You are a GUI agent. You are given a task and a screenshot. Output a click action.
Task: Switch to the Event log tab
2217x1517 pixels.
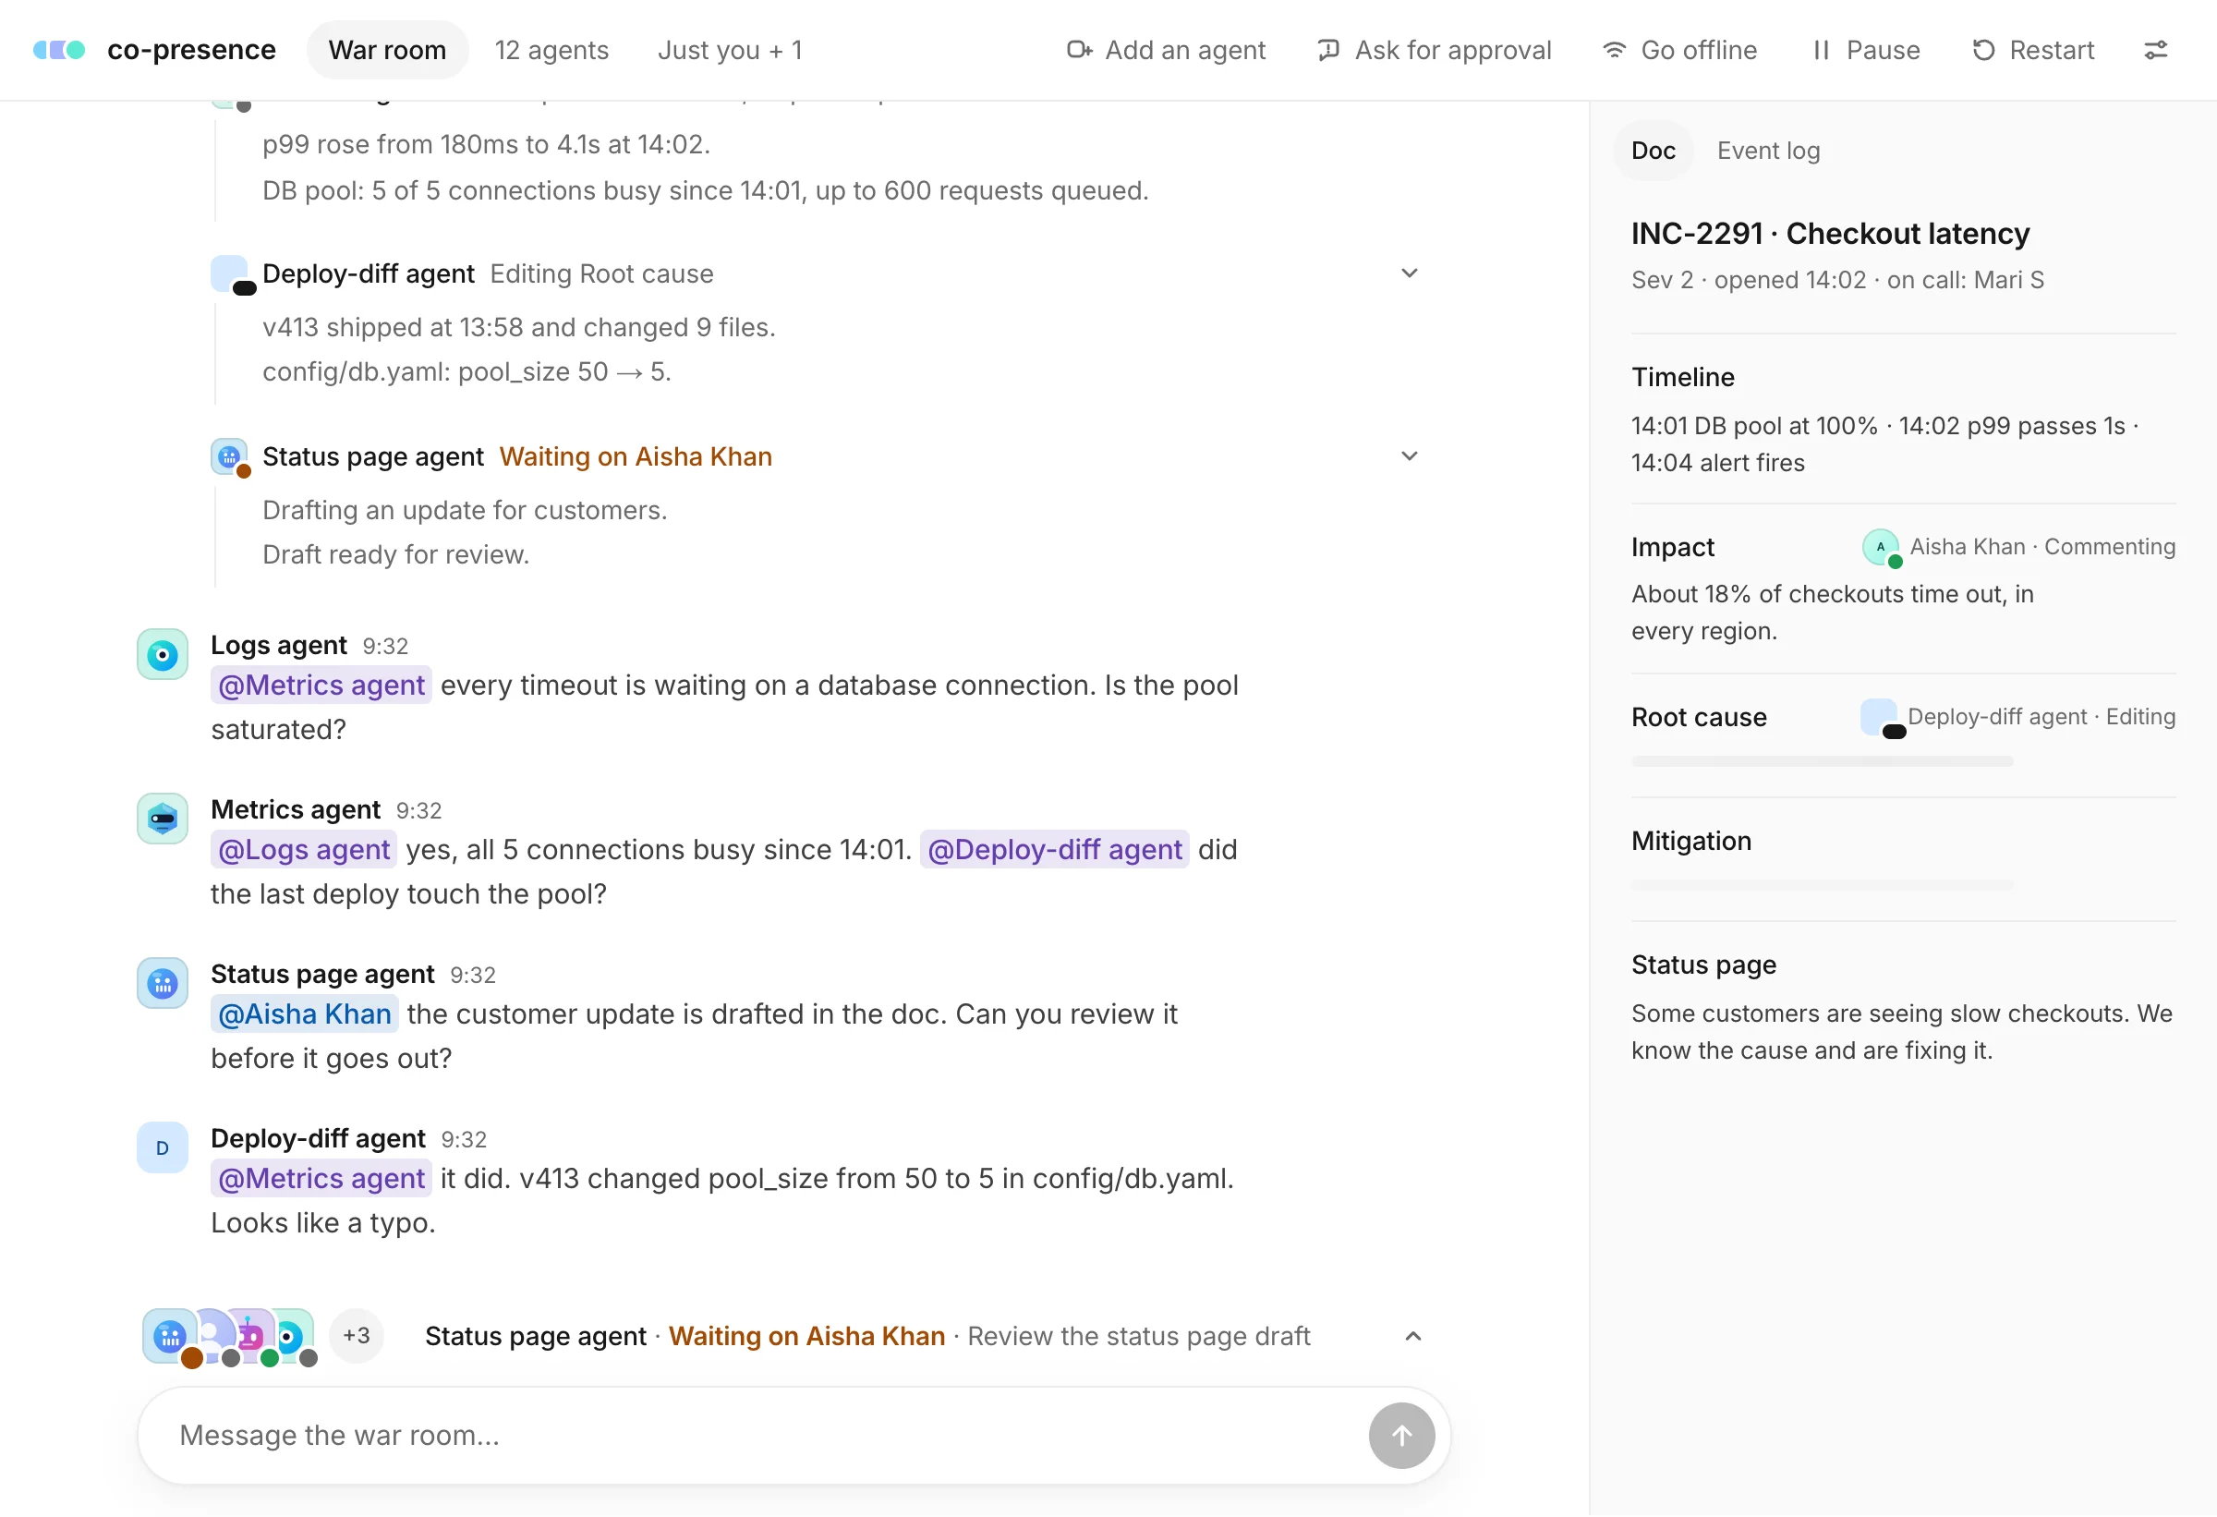(1768, 151)
